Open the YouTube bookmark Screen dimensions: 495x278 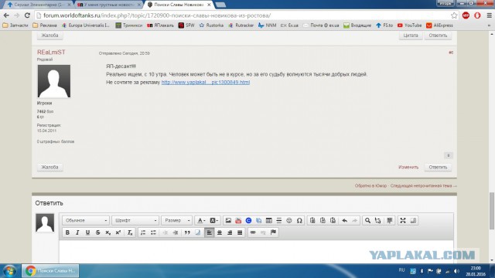(x=409, y=25)
